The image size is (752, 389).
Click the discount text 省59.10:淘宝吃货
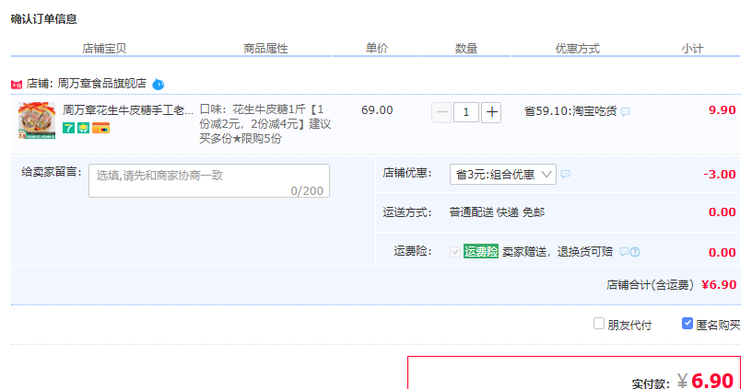point(570,111)
